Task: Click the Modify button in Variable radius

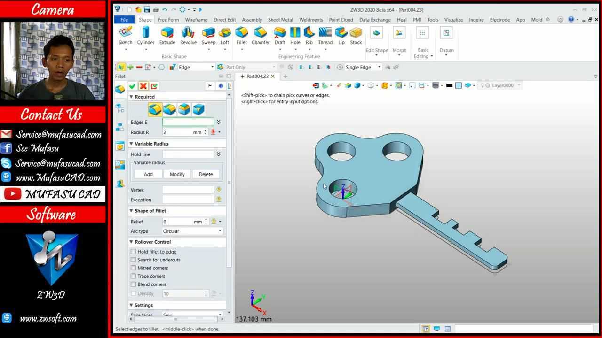Action: 177,174
